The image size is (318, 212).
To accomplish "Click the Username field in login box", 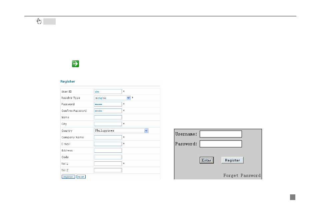I will coord(221,134).
